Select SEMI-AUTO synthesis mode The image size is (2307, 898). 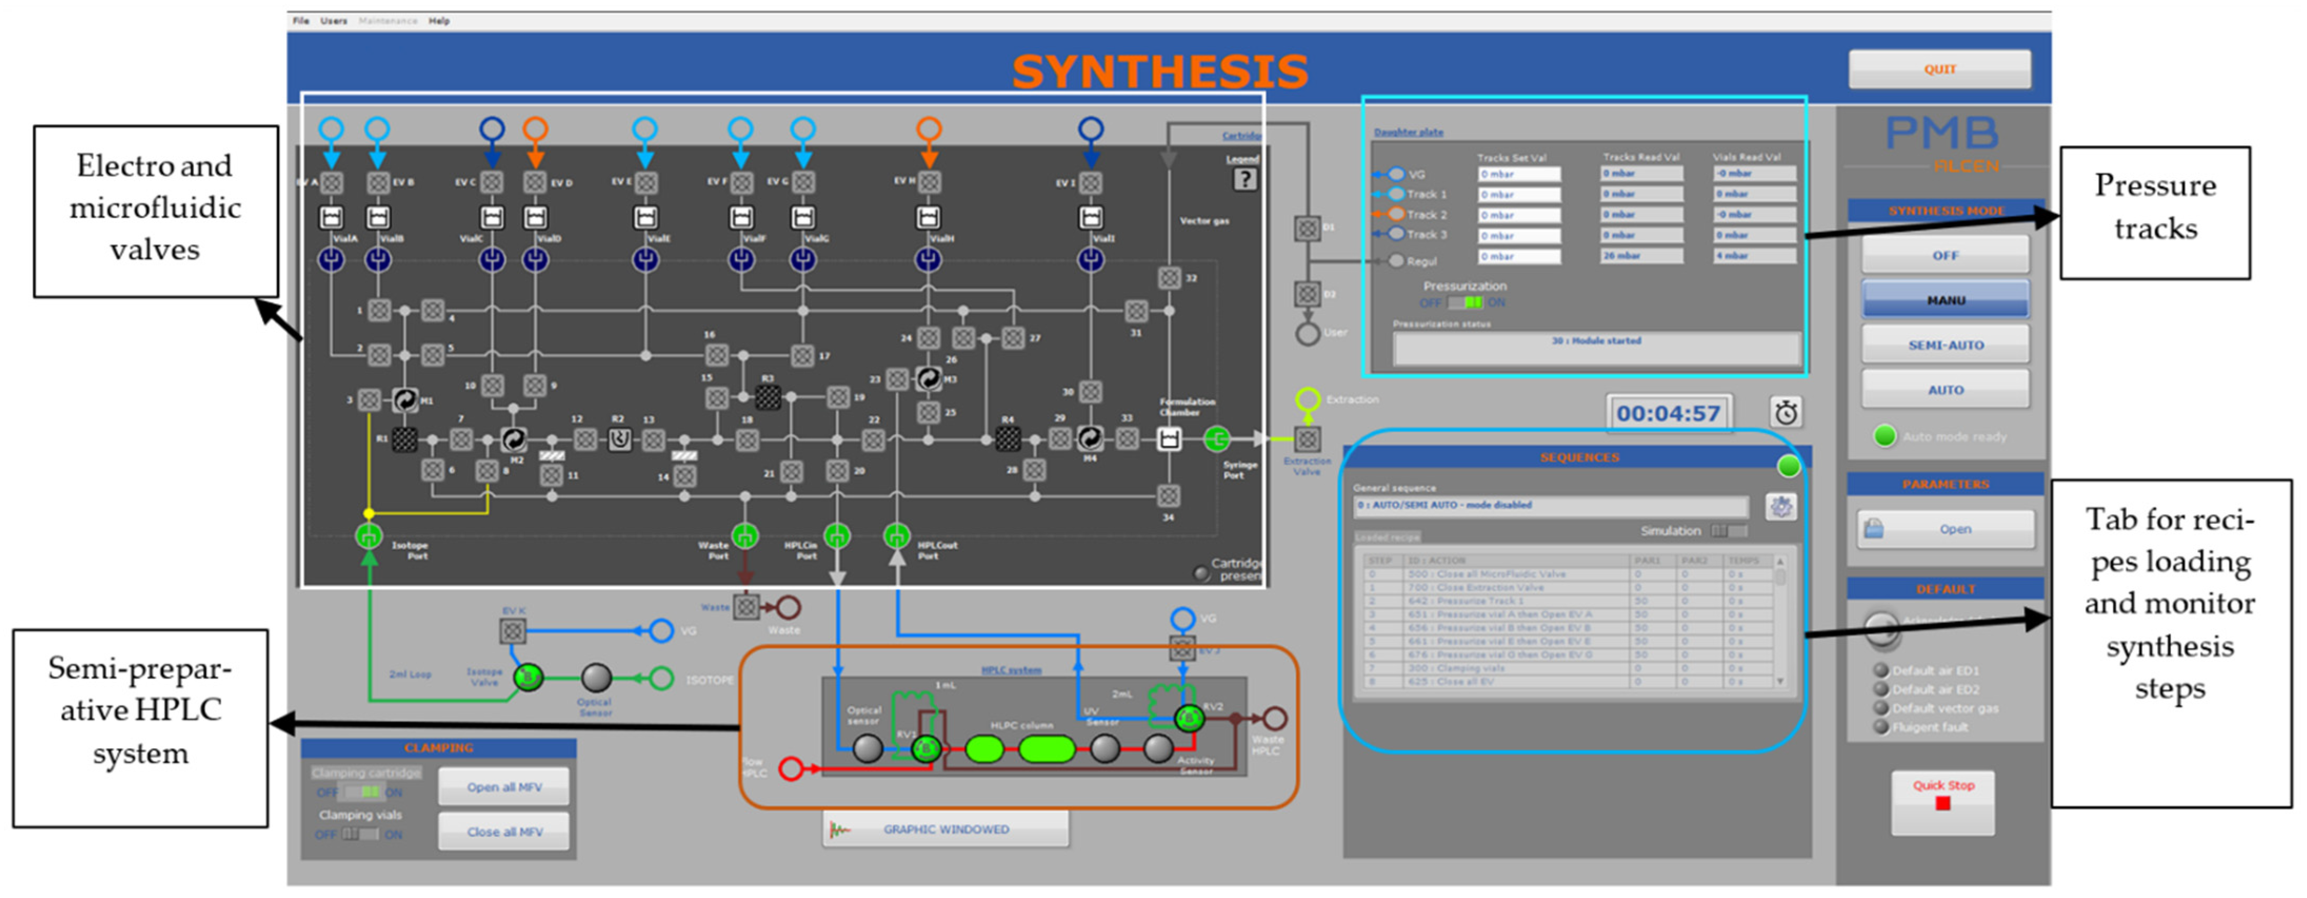1945,345
